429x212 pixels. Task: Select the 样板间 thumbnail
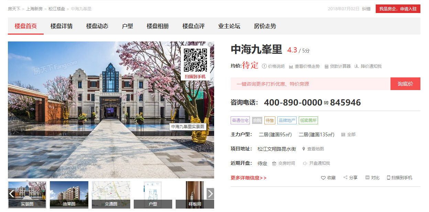[195, 195]
